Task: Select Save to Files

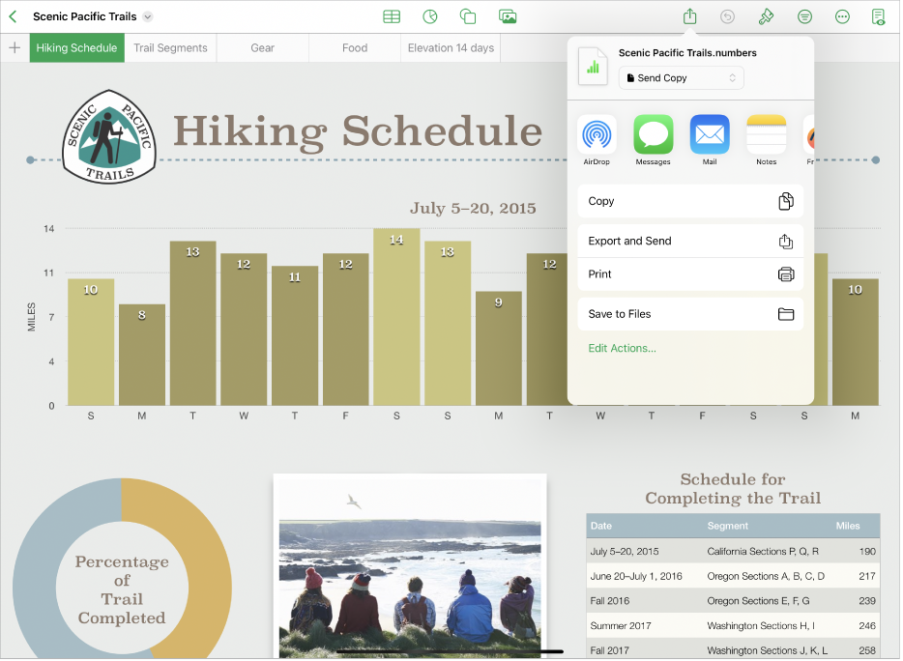Action: (690, 313)
